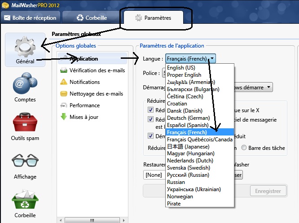Click the Boîte de réception envelope icon
This screenshot has width=299, height=223.
pos(7,18)
